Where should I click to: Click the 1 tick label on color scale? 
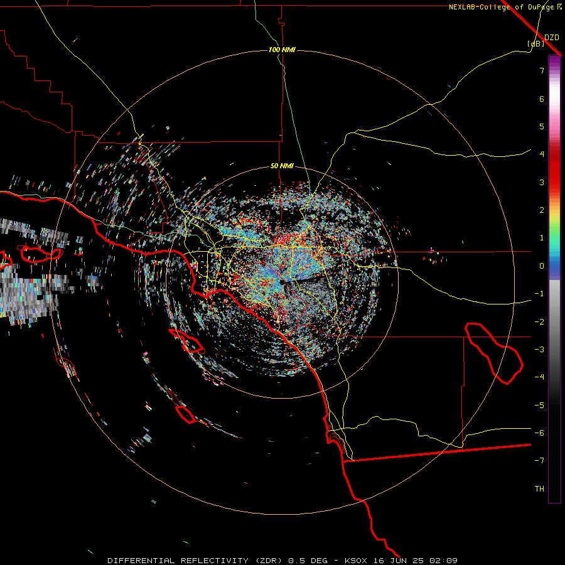[x=542, y=238]
